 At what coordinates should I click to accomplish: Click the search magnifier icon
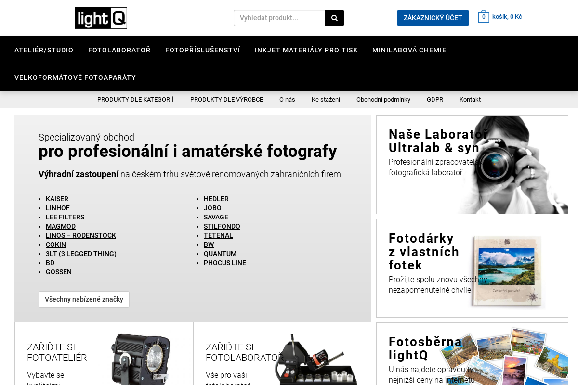tap(334, 18)
